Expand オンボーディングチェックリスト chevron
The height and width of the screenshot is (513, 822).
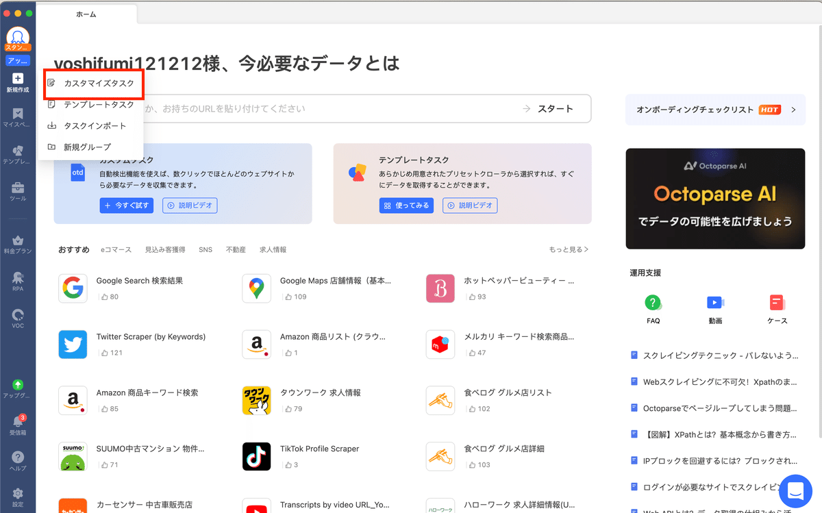point(793,110)
